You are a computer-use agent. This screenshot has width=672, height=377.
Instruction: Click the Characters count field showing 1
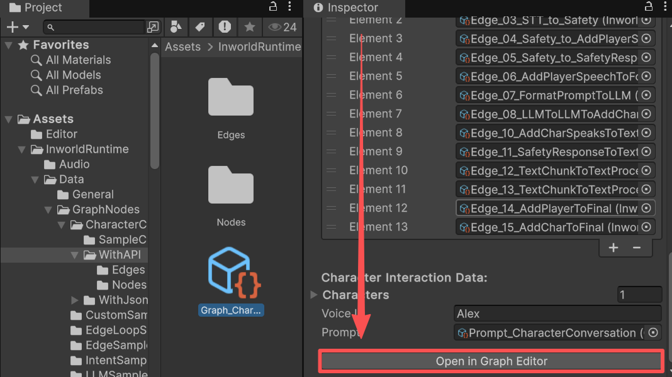(639, 295)
